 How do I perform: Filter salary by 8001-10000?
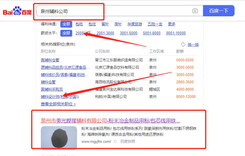176,33
